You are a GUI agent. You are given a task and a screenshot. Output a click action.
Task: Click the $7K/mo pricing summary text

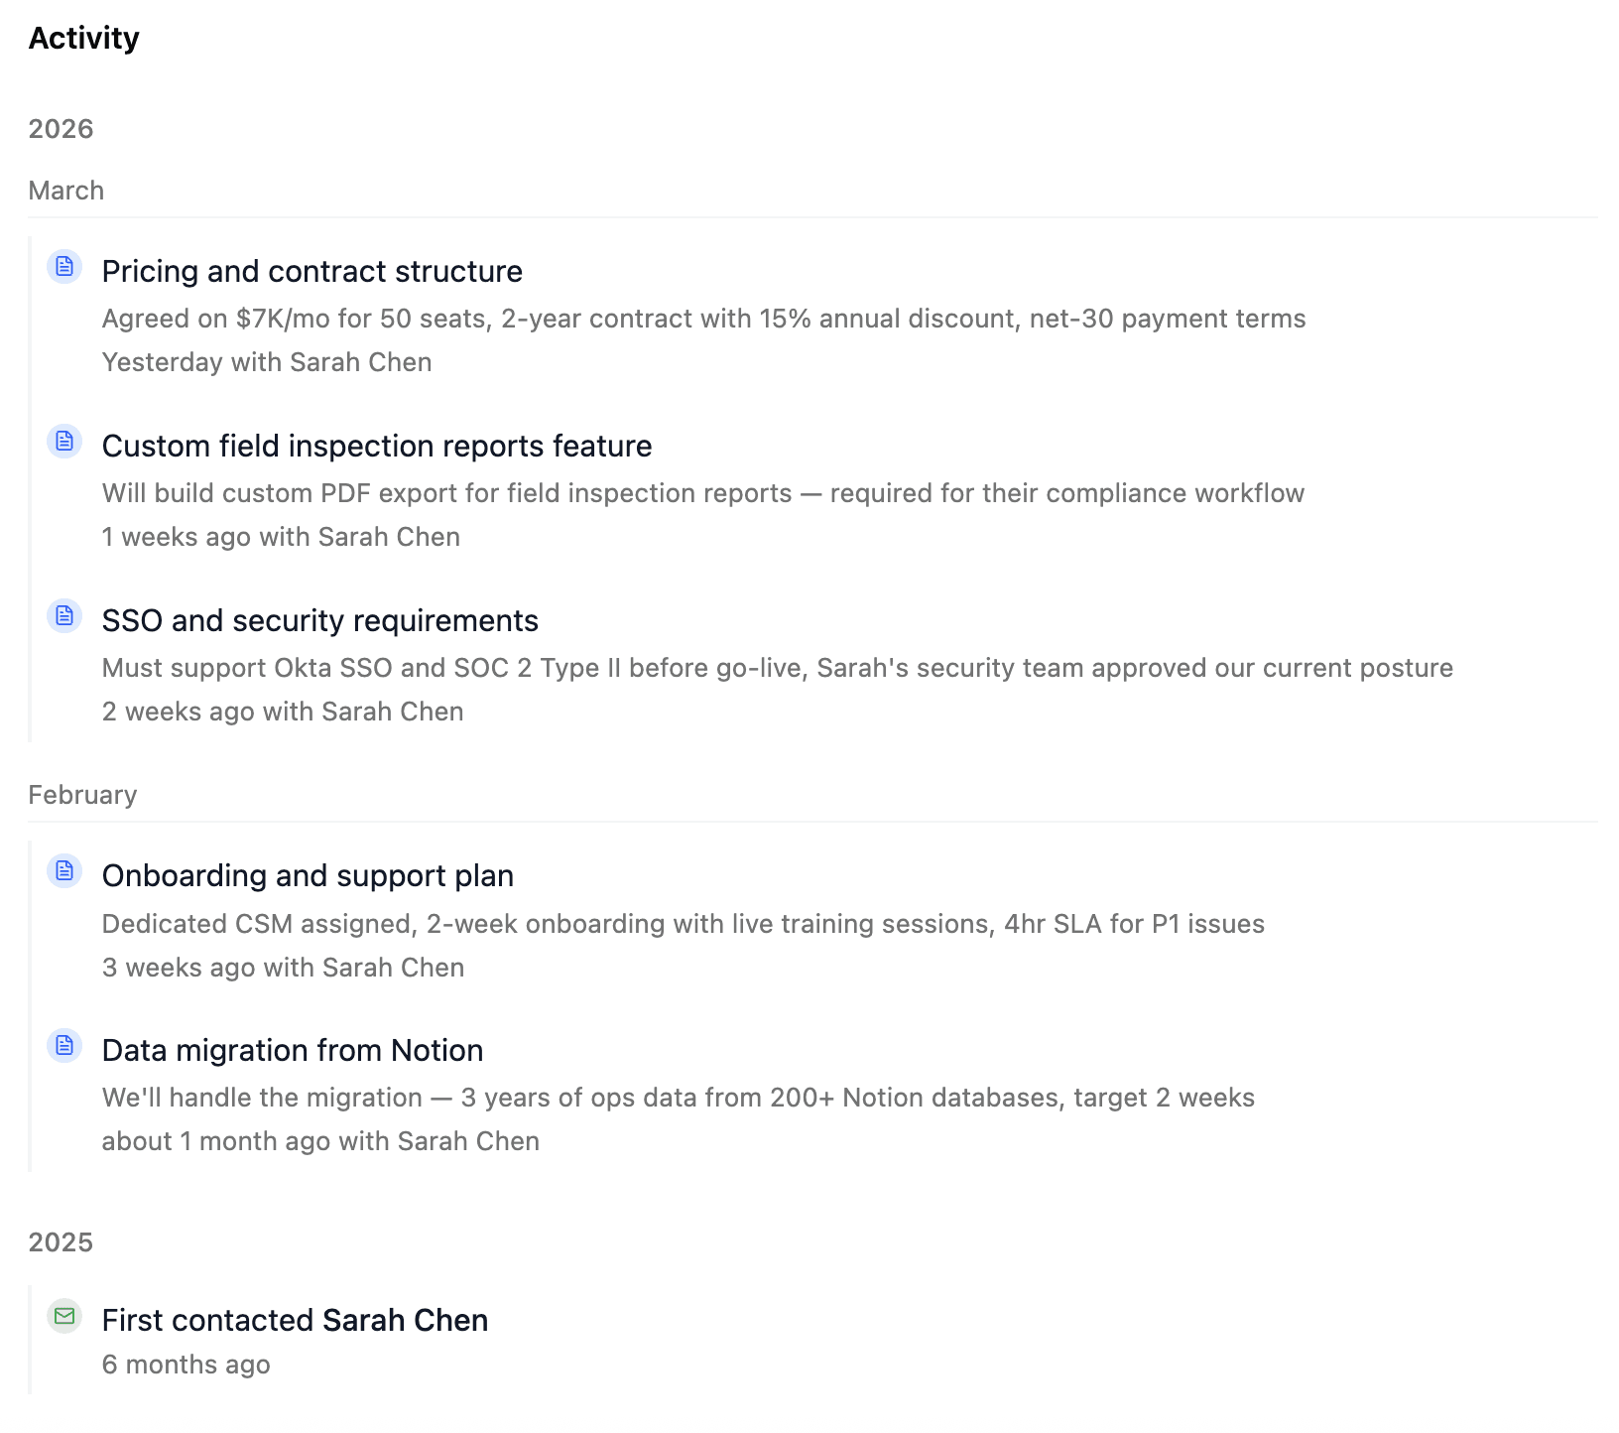[x=703, y=319]
